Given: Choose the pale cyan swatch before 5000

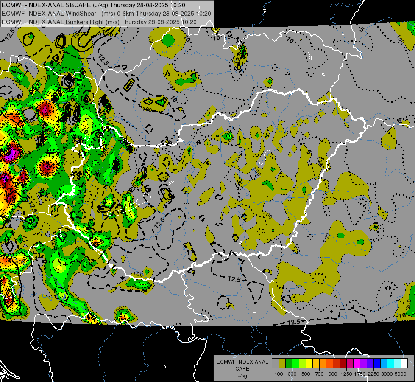Looking at the screenshot, I should coord(398,363).
